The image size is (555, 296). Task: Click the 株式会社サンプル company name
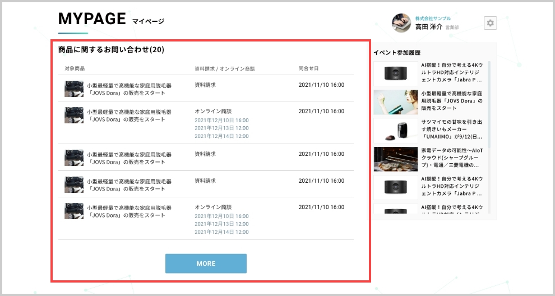[433, 18]
